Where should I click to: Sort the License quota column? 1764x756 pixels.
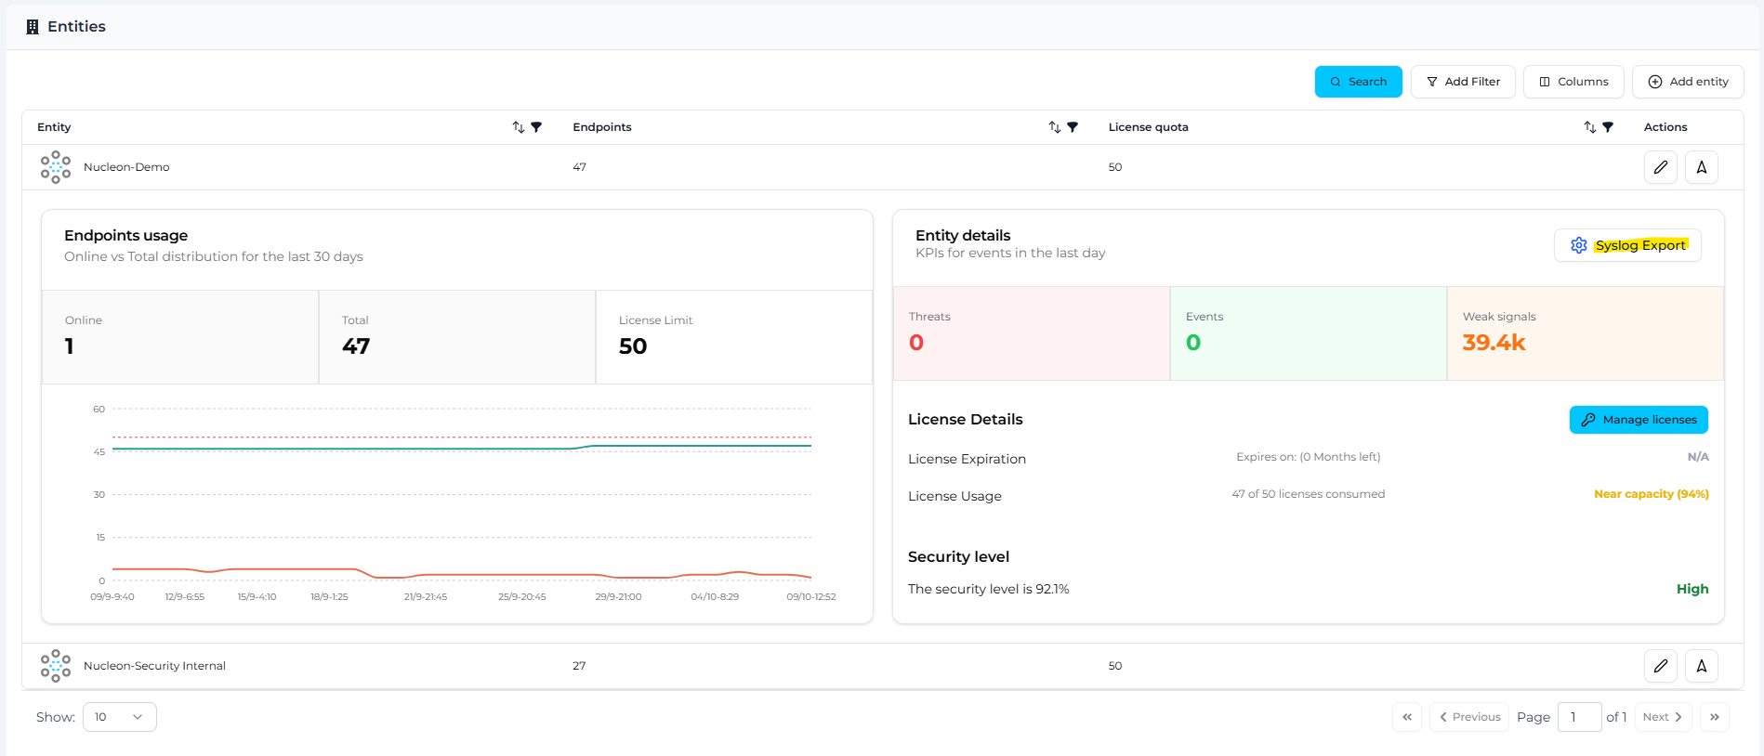pos(1589,127)
